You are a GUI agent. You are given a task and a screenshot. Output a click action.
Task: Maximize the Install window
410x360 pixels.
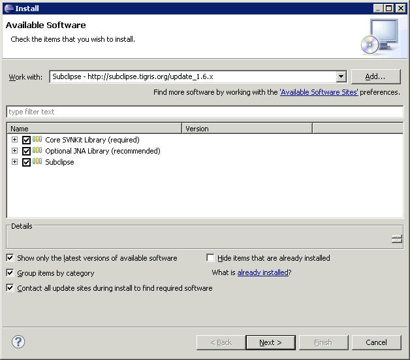[389, 8]
